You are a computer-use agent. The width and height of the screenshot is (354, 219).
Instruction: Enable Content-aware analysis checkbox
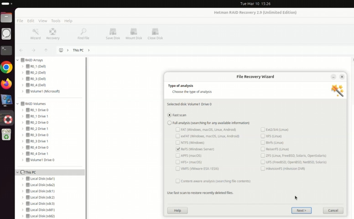[177, 181]
